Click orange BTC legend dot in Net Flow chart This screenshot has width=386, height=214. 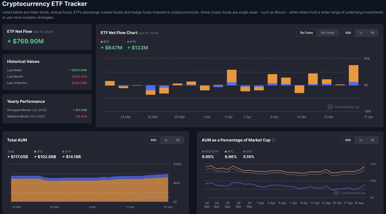(x=102, y=42)
